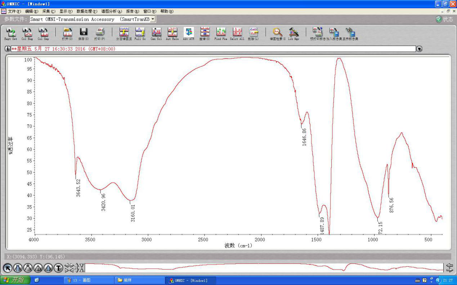Click the 3420.96 peak label

pos(103,202)
